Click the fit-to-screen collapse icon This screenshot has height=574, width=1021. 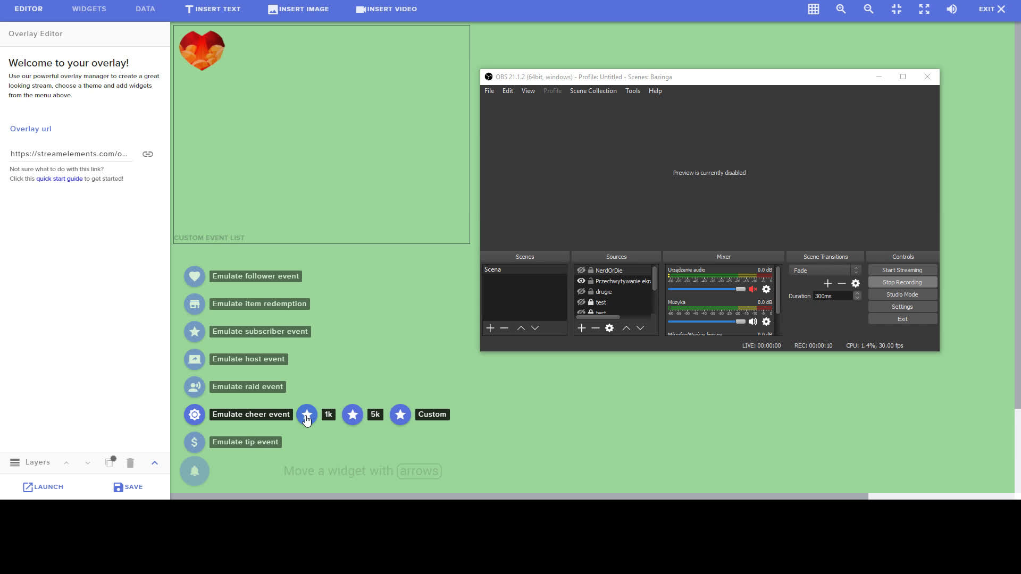[897, 9]
